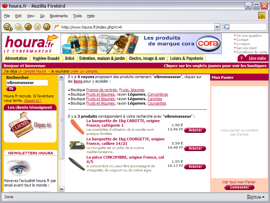The height and width of the screenshot is (203, 270).
Task: Click the browser Forward arrow icon
Action: [19, 27]
